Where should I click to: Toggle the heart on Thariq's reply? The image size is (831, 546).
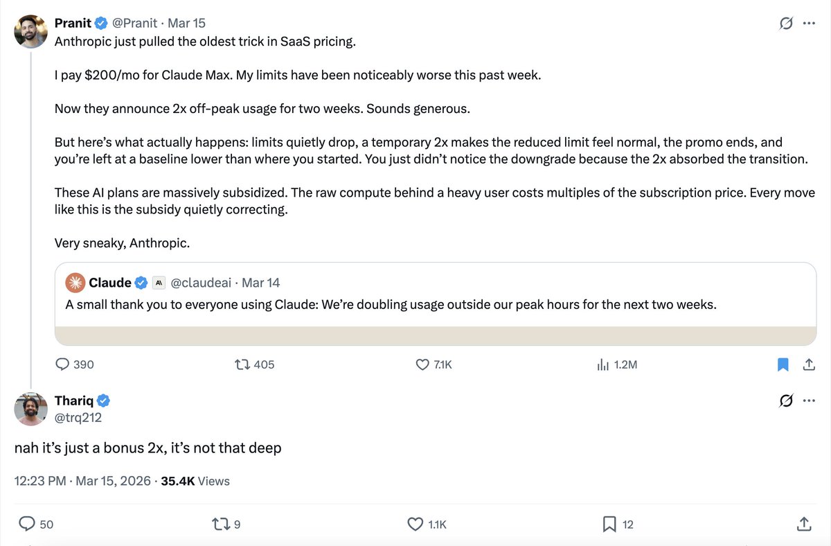click(415, 524)
